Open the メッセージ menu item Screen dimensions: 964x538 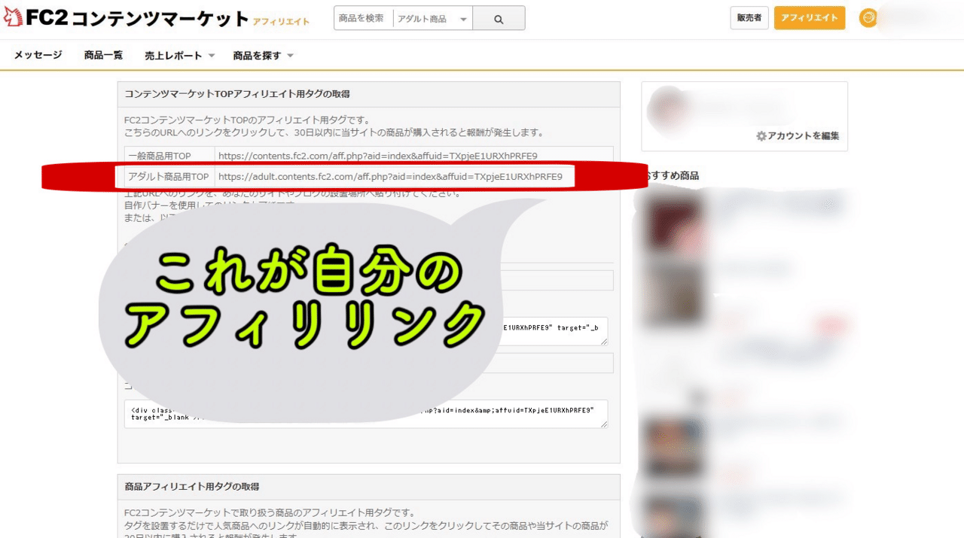coord(38,55)
